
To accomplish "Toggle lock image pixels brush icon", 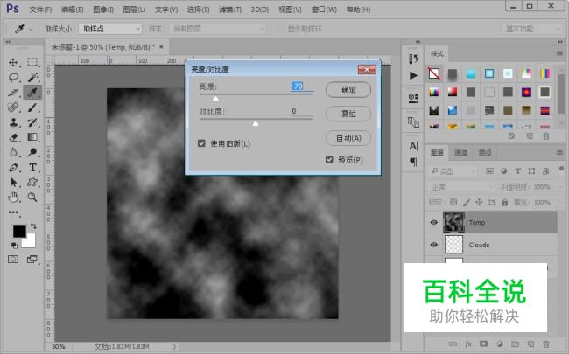I will tap(467, 202).
